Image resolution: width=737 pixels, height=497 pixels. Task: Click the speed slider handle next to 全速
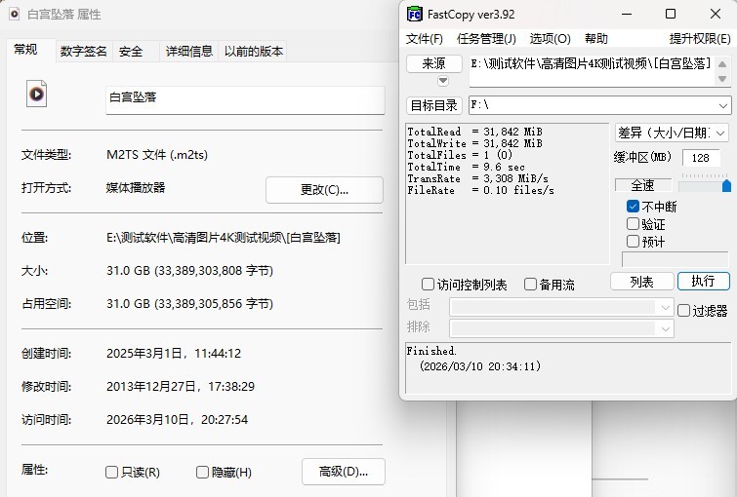click(725, 185)
